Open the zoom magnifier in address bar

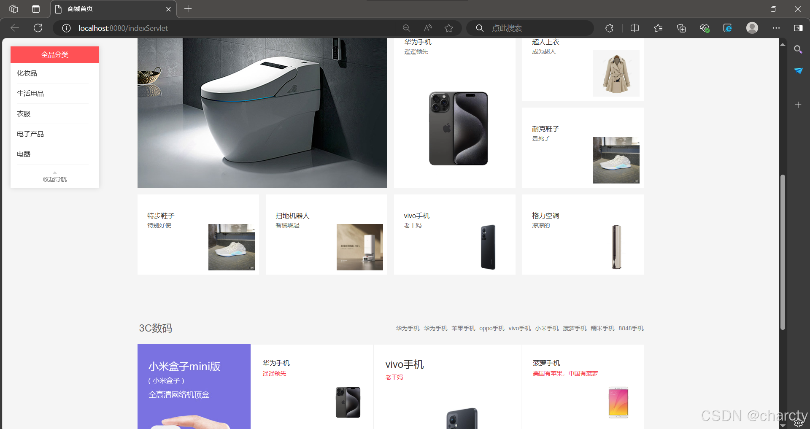[406, 28]
